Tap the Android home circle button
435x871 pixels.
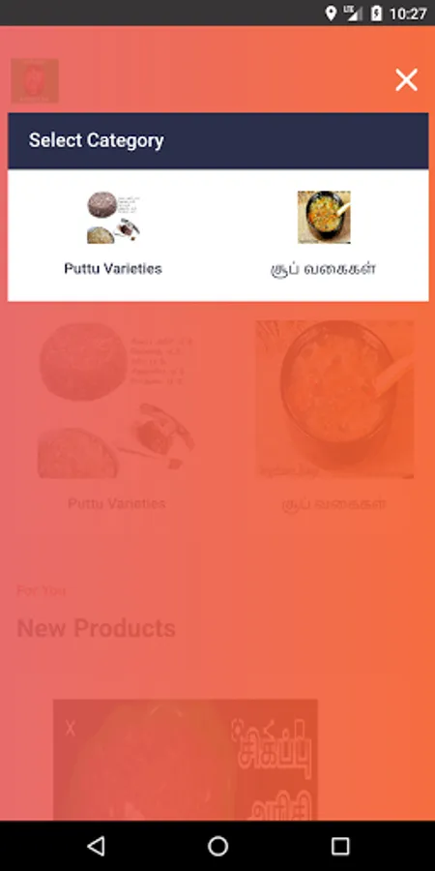(218, 846)
